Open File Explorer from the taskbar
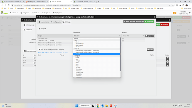This screenshot has height=108, width=192. [x=107, y=106]
